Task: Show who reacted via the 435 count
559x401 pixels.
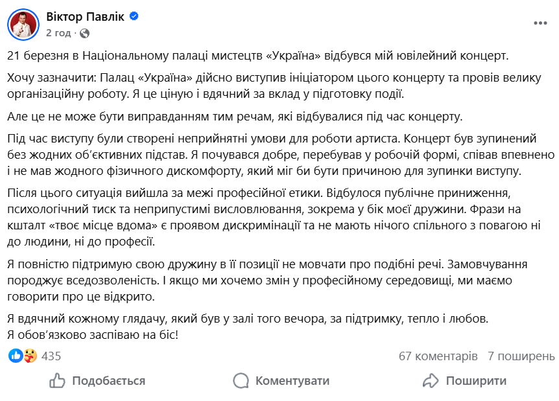Action: pos(51,356)
